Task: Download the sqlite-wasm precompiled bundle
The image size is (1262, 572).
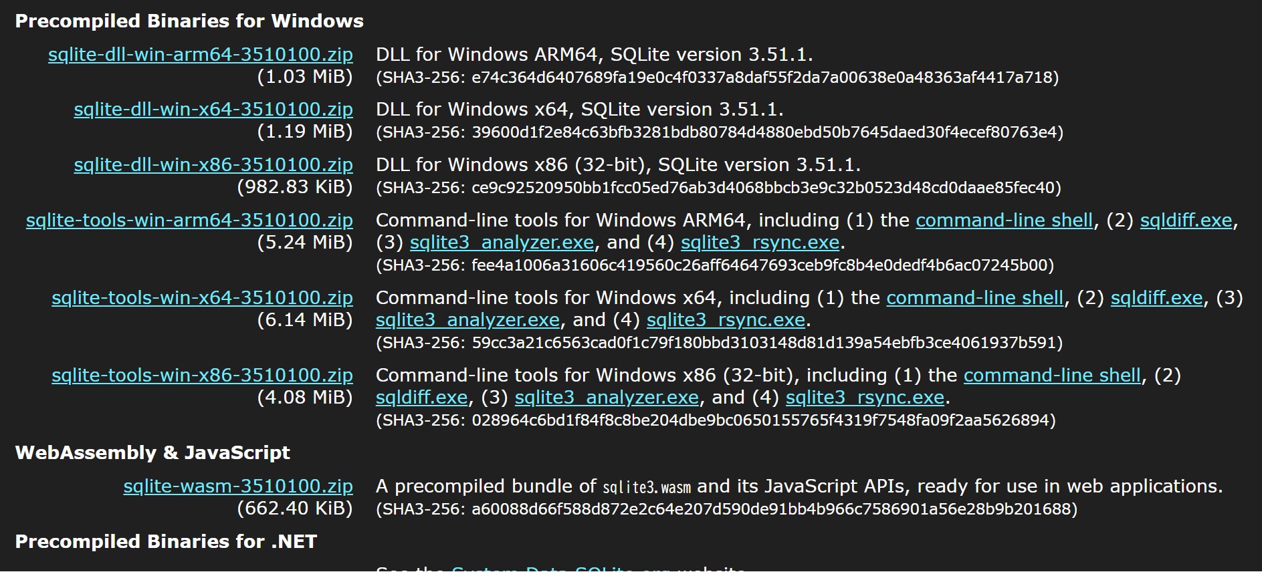Action: pos(238,486)
